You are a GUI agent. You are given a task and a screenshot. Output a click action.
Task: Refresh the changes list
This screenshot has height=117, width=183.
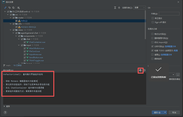pos(14,8)
